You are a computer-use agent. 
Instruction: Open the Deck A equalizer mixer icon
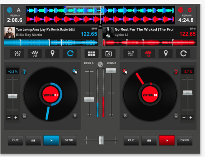click(x=17, y=53)
